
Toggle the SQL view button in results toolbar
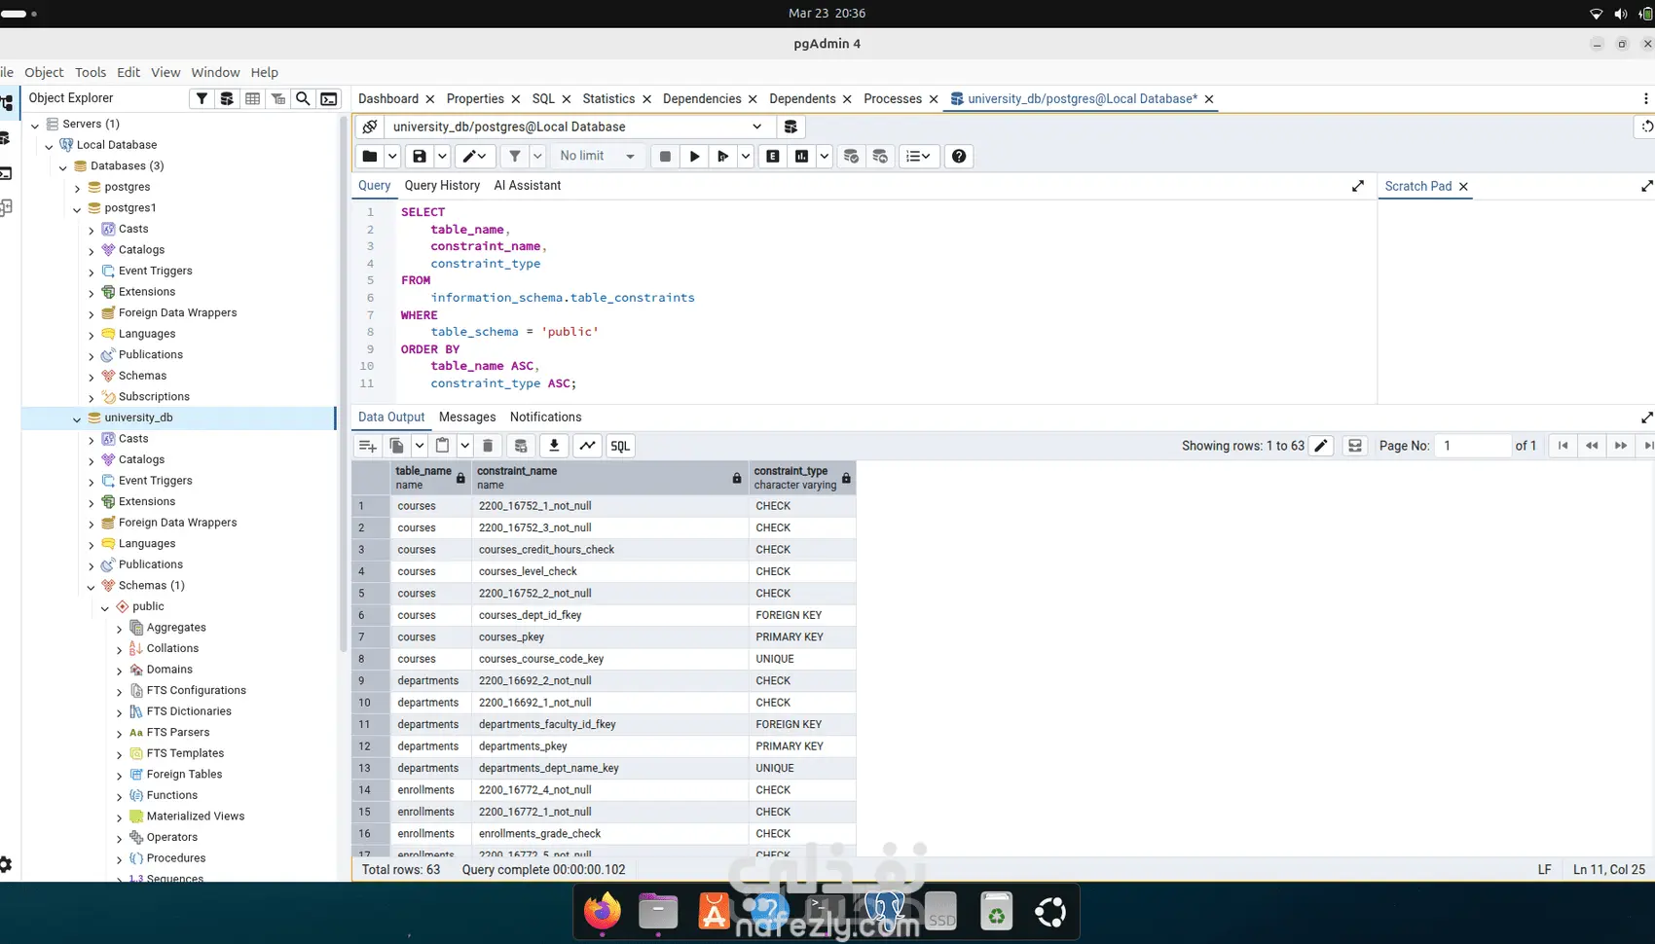pos(620,446)
